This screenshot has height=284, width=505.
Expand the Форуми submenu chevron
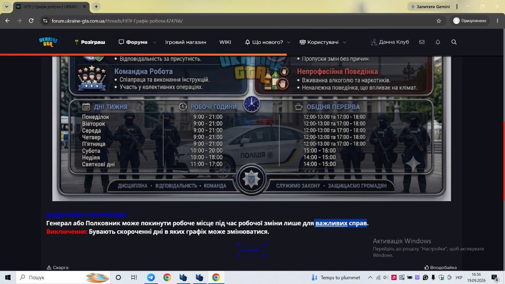(154, 42)
